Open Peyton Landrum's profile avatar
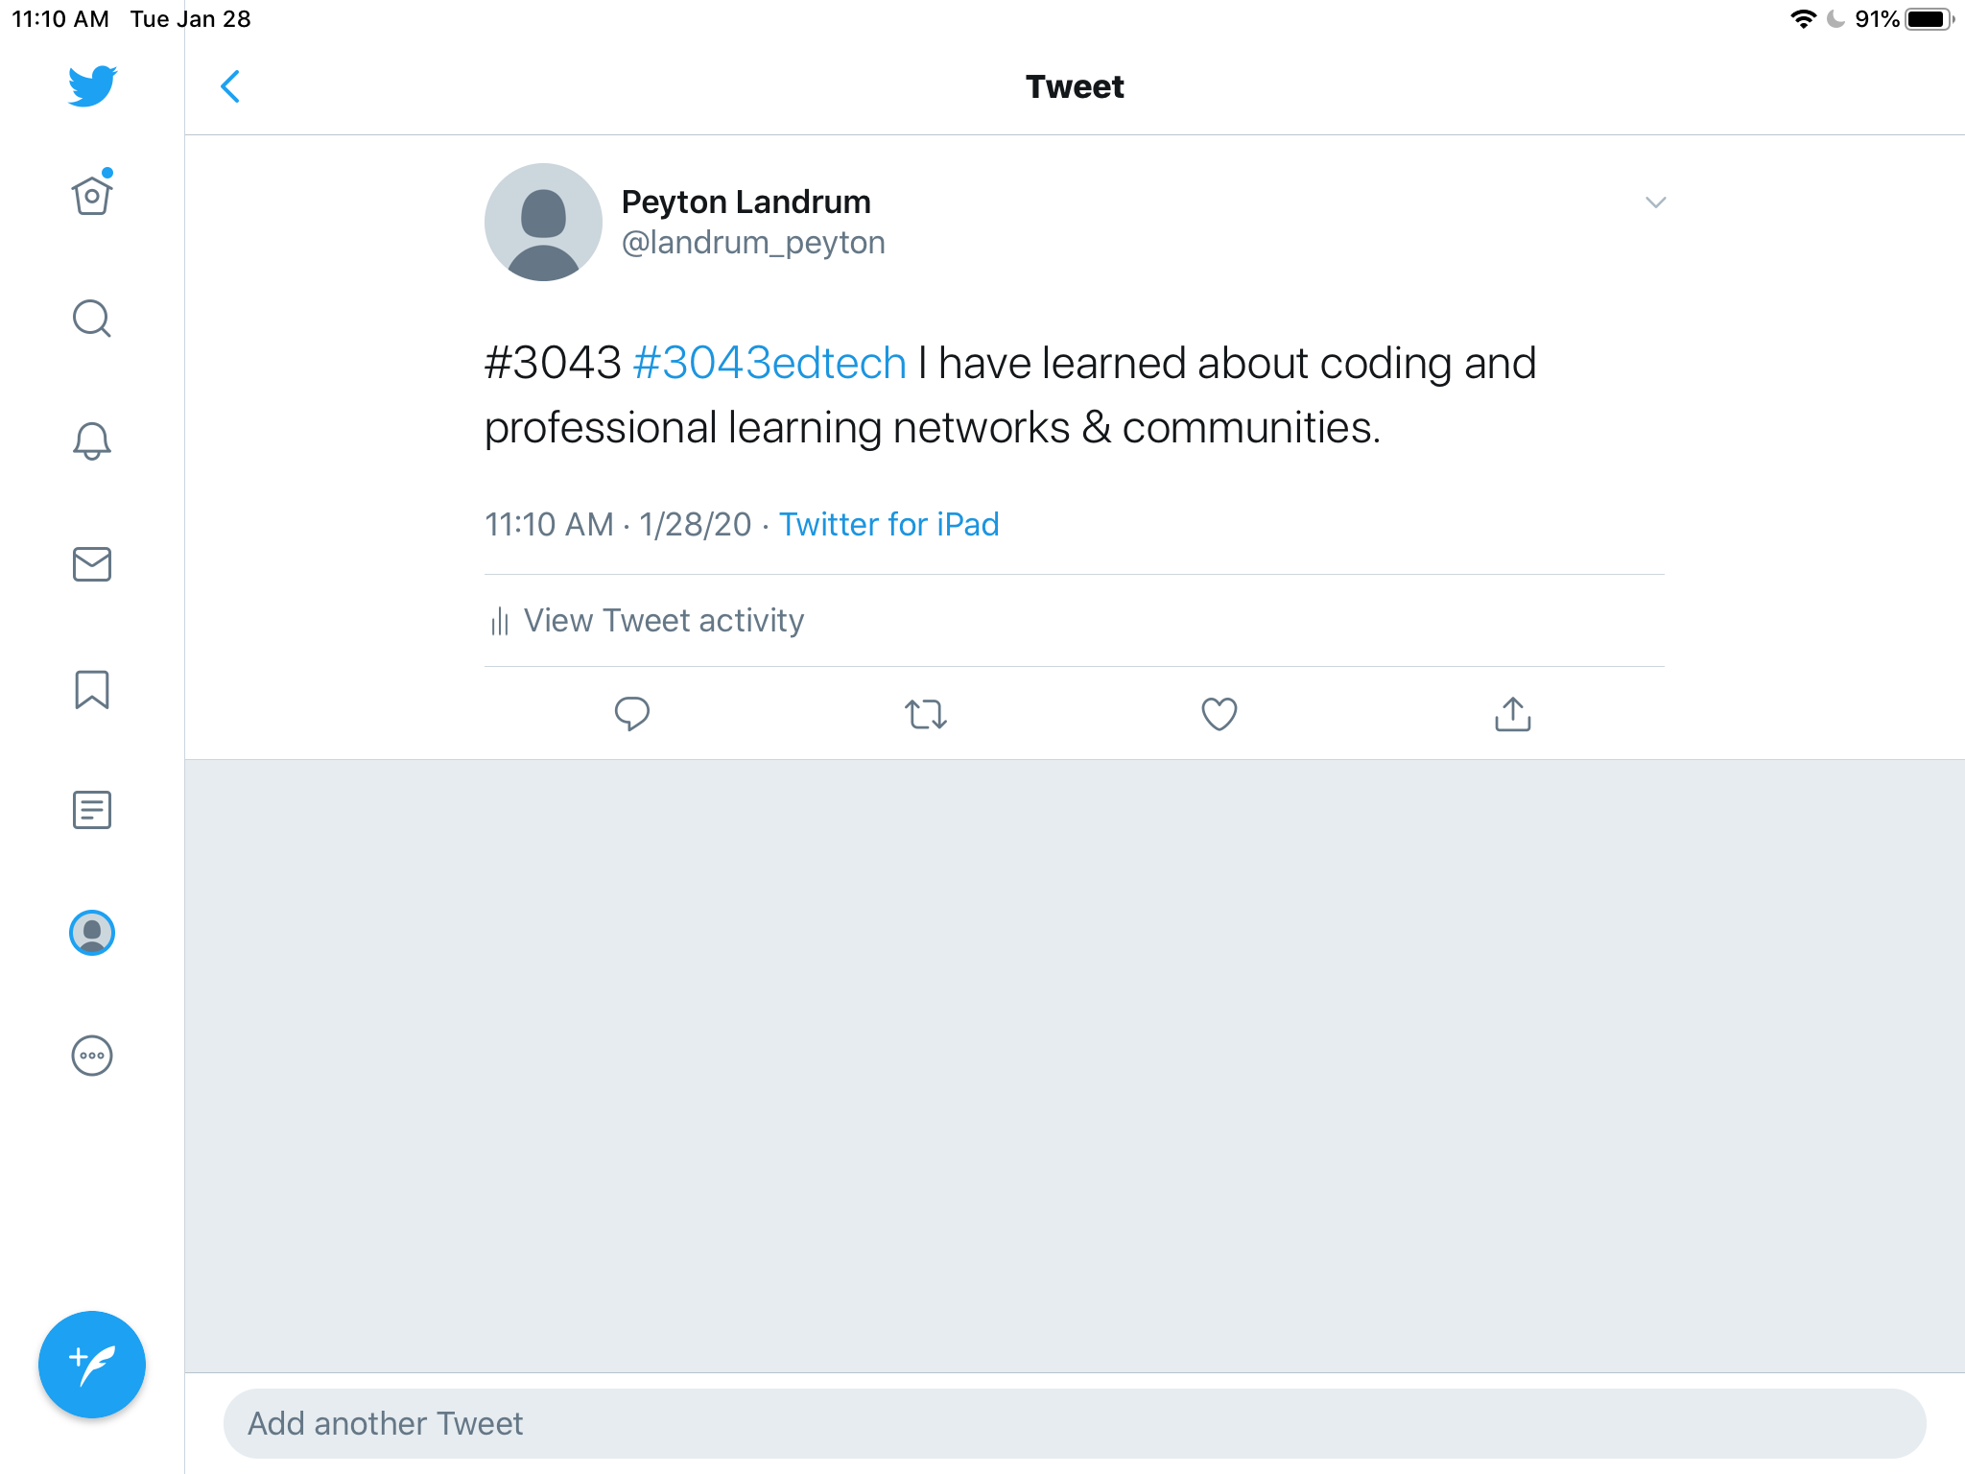The height and width of the screenshot is (1474, 1965). [x=543, y=222]
